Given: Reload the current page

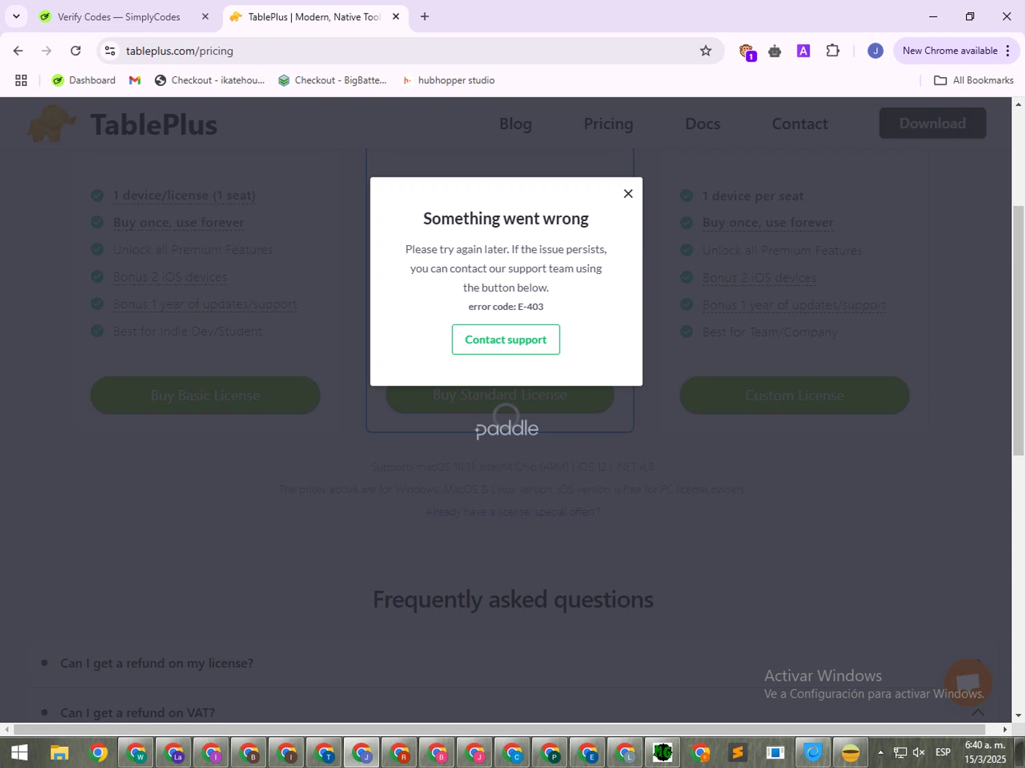Looking at the screenshot, I should (x=76, y=51).
